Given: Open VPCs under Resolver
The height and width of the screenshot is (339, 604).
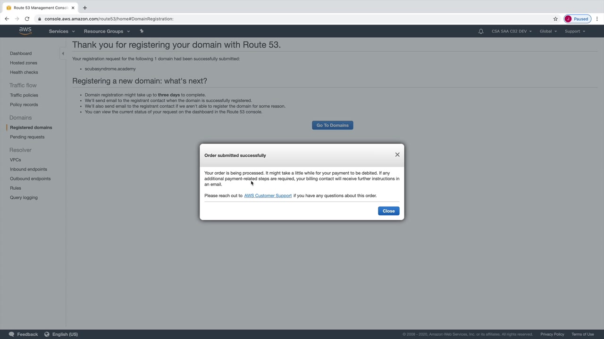Looking at the screenshot, I should tap(16, 160).
